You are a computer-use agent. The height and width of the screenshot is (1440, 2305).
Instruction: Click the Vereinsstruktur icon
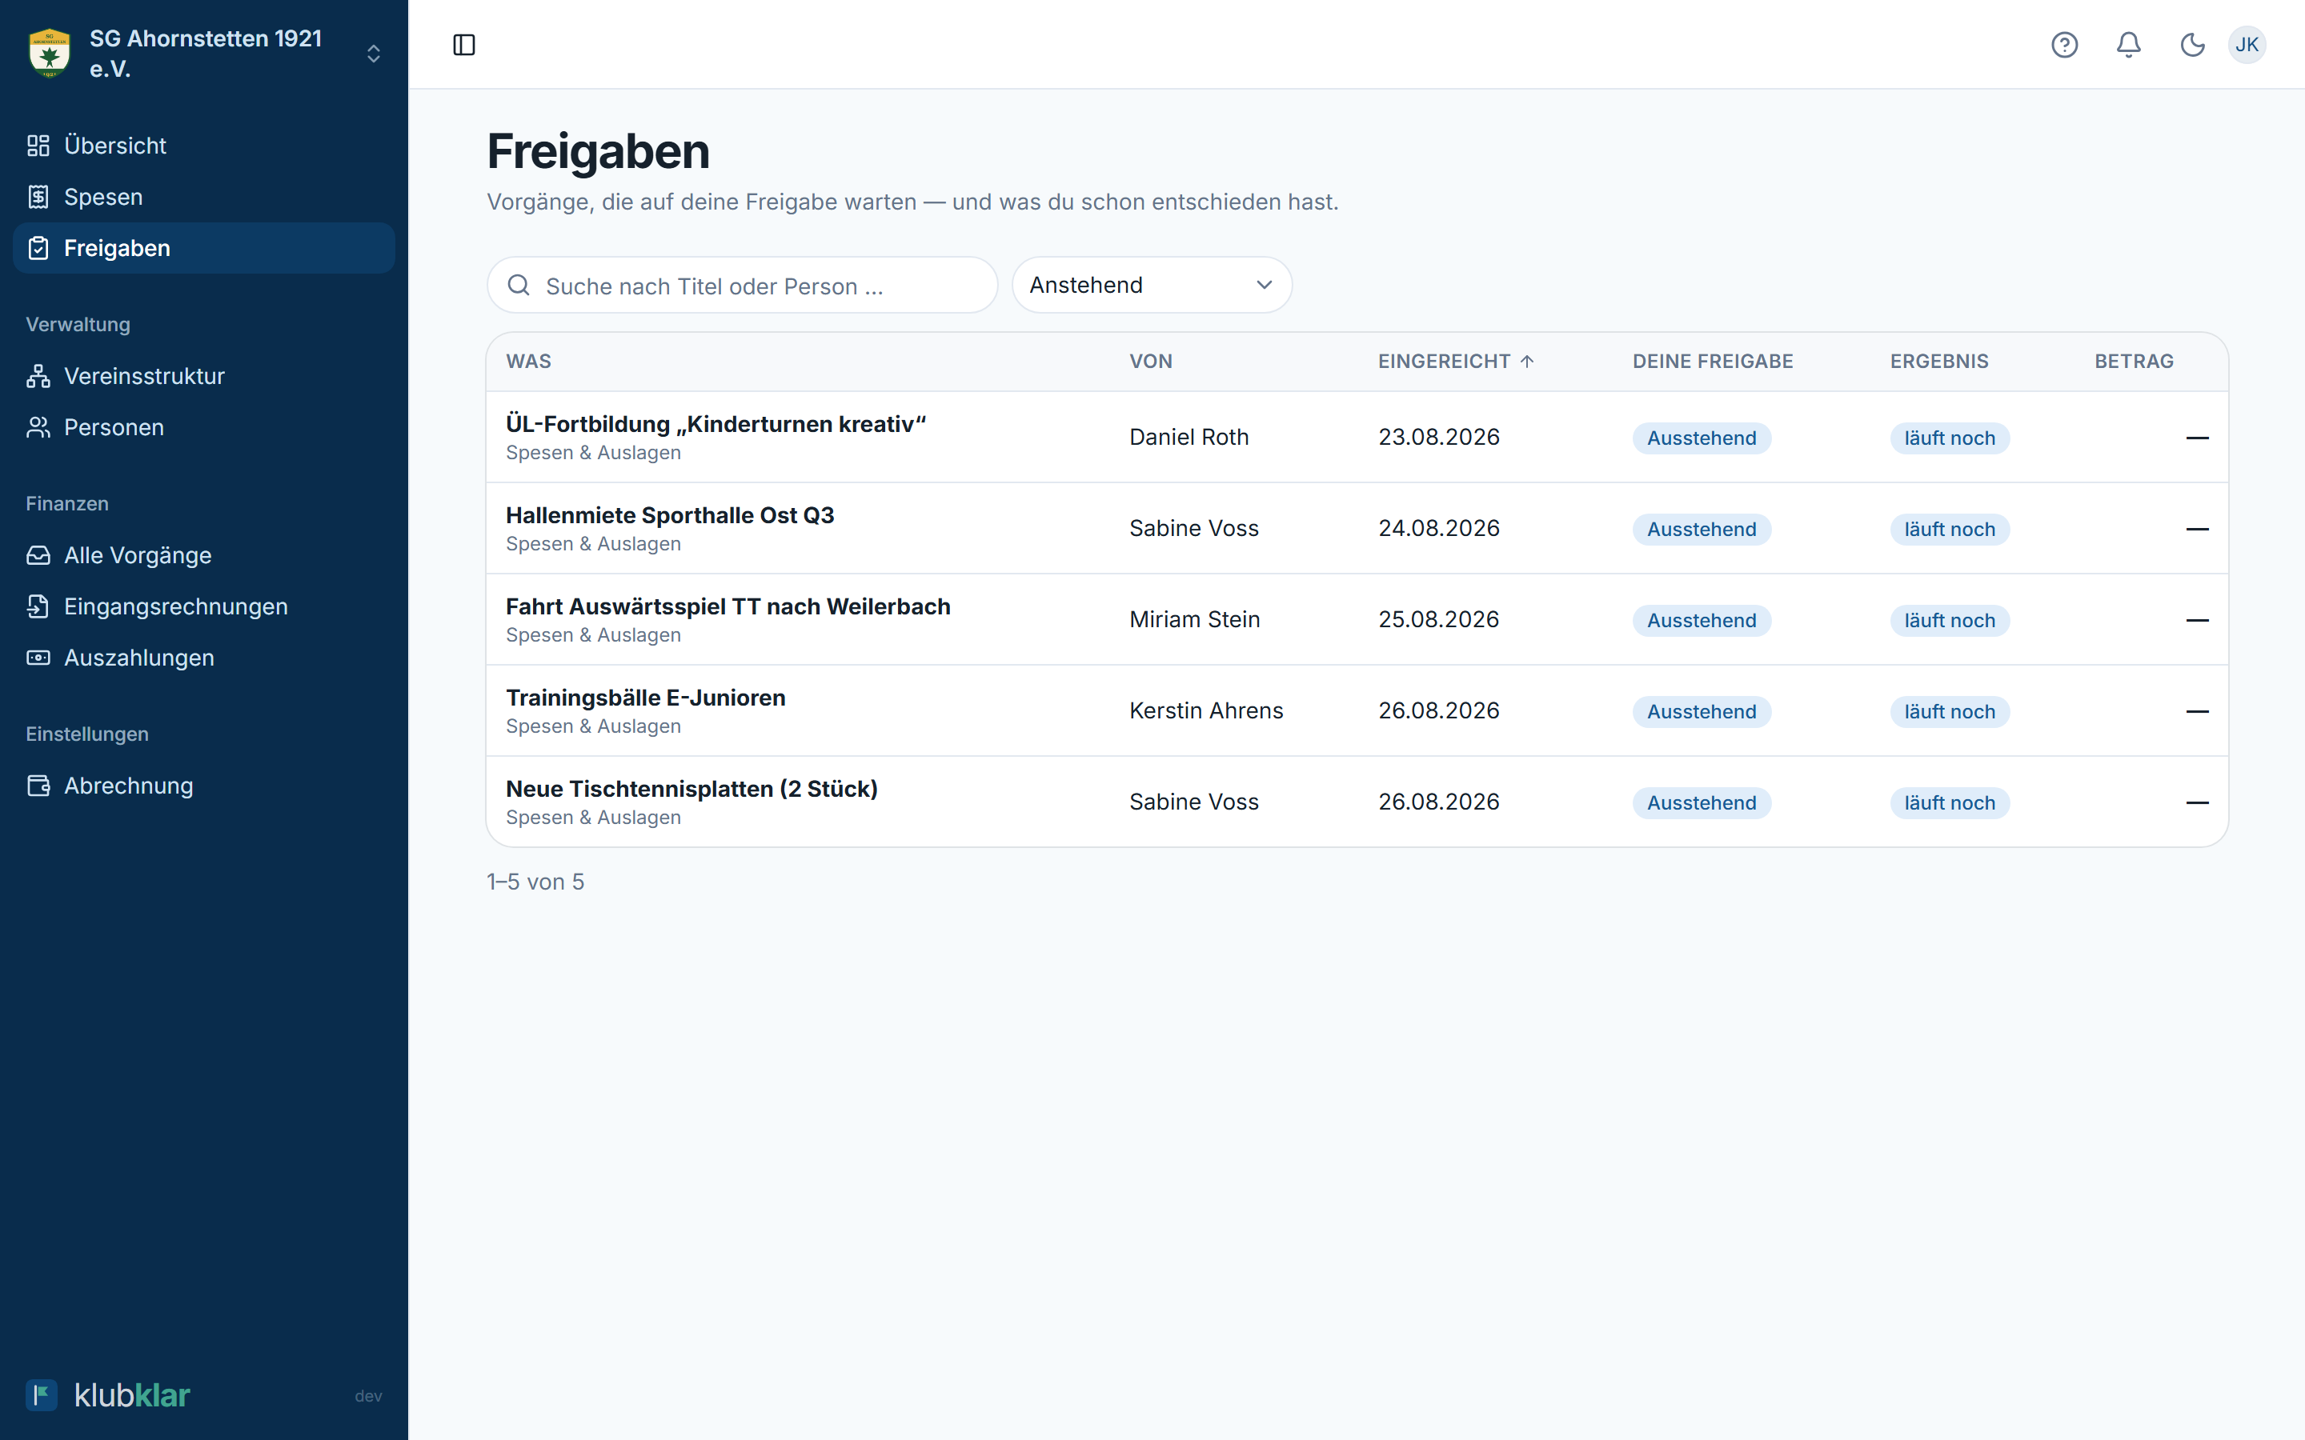(x=38, y=376)
